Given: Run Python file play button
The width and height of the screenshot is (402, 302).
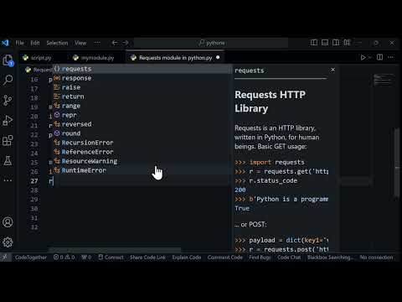Looking at the screenshot, I should 363,58.
